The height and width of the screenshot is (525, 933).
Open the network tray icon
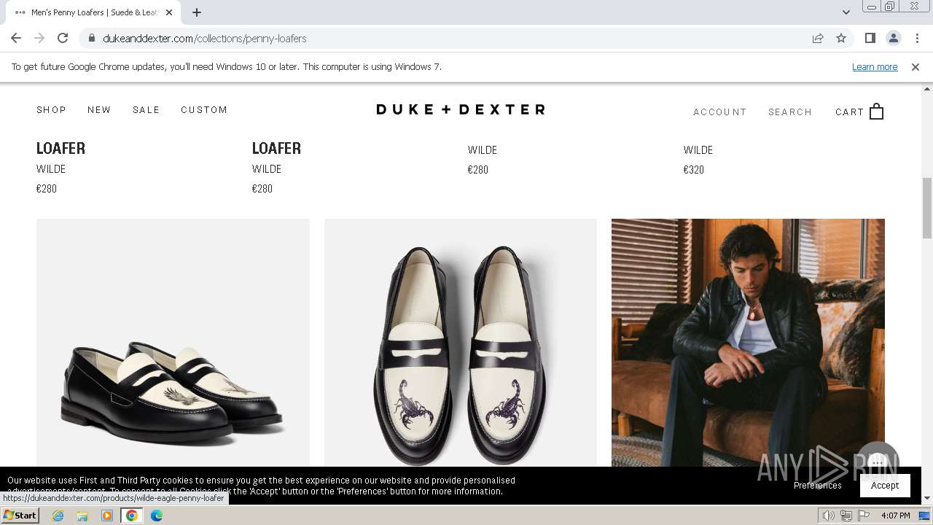click(x=846, y=516)
